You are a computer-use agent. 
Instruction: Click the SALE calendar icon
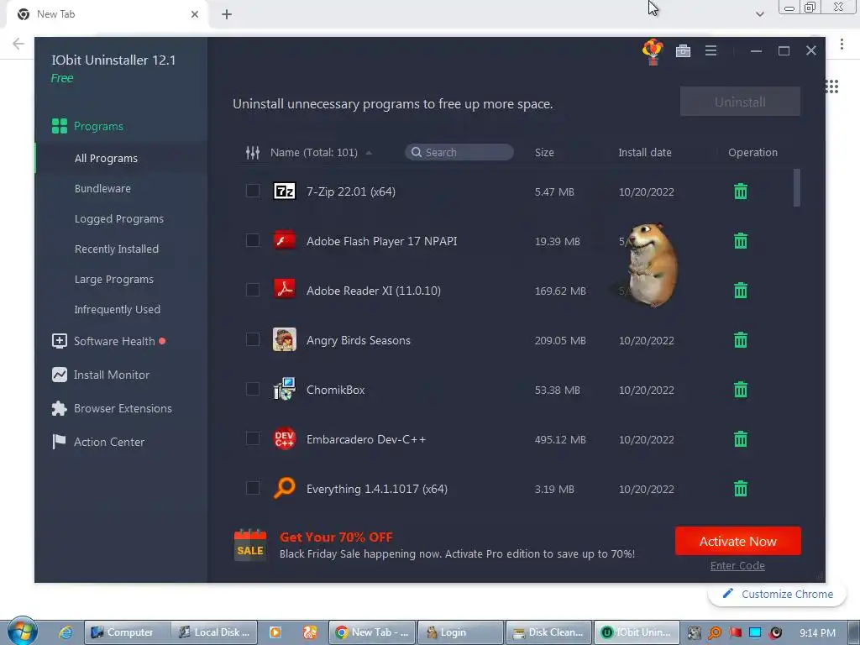250,545
